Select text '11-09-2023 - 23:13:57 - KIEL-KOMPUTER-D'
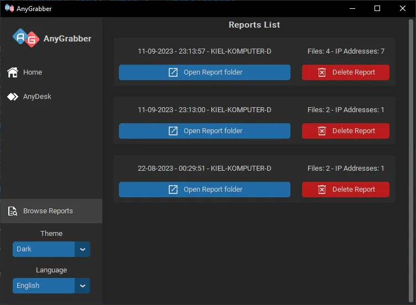The height and width of the screenshot is (305, 416). click(204, 51)
